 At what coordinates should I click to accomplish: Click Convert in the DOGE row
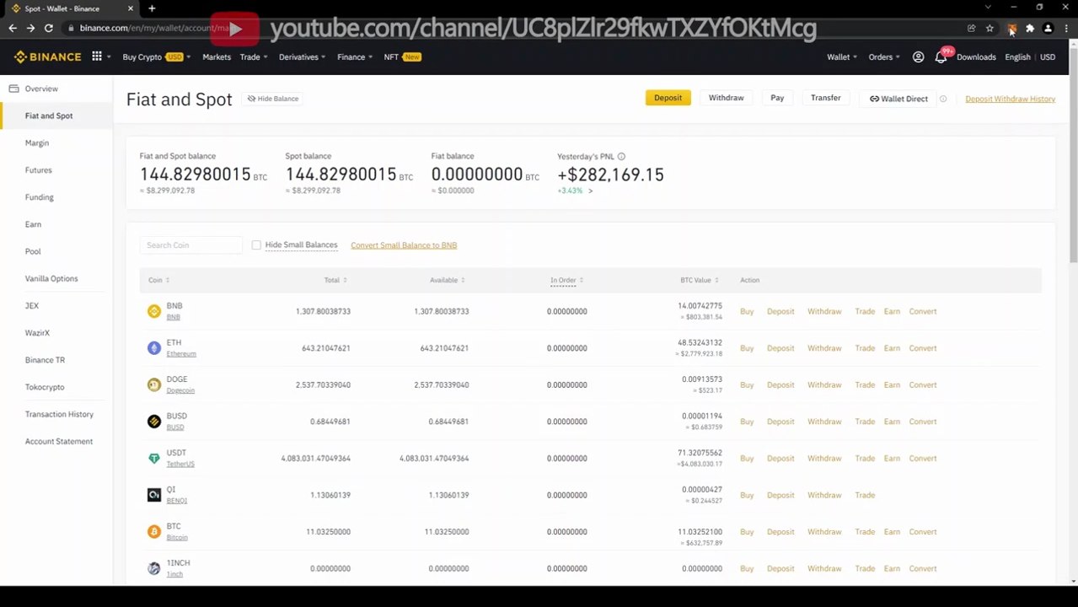tap(923, 384)
